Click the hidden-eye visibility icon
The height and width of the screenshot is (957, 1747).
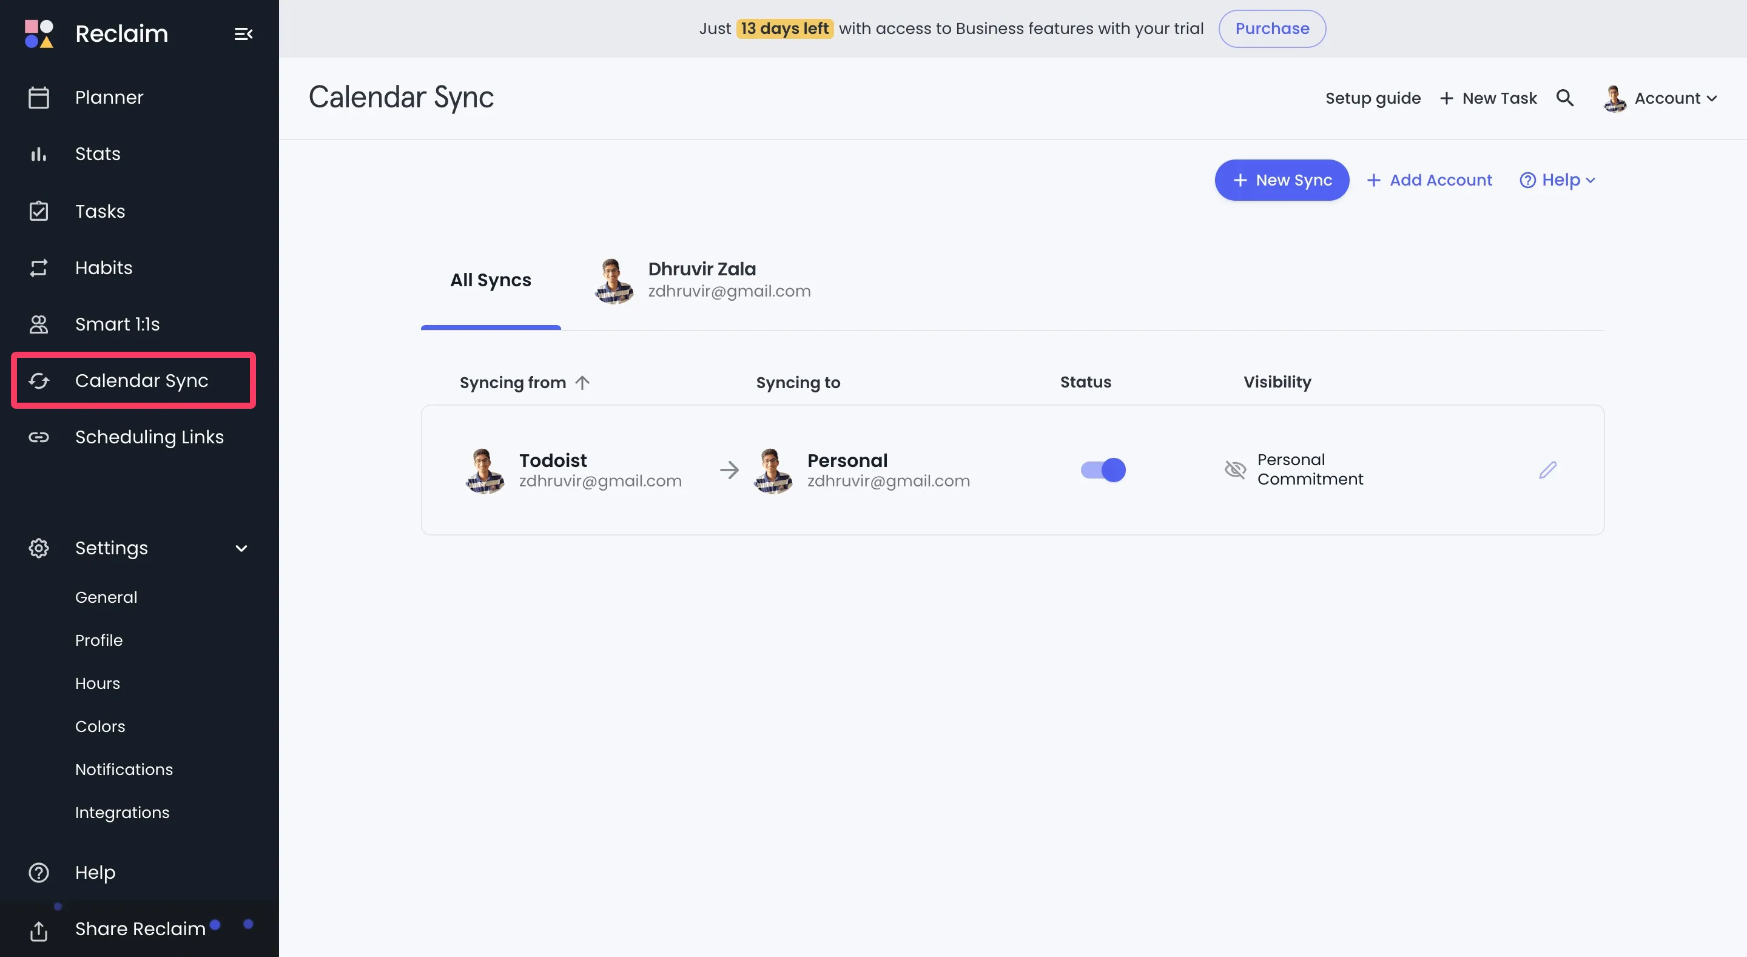[1235, 470]
